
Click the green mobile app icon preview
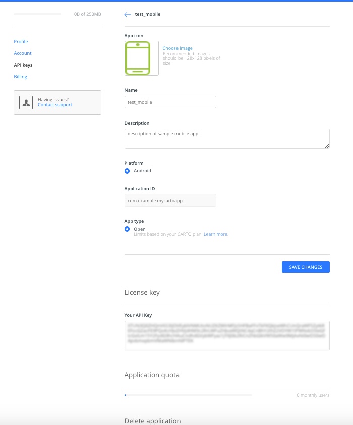(x=142, y=58)
